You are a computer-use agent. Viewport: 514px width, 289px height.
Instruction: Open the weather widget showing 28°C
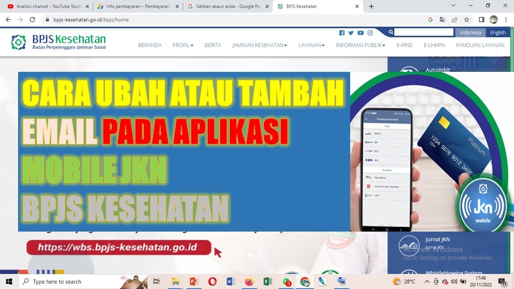pos(404,282)
